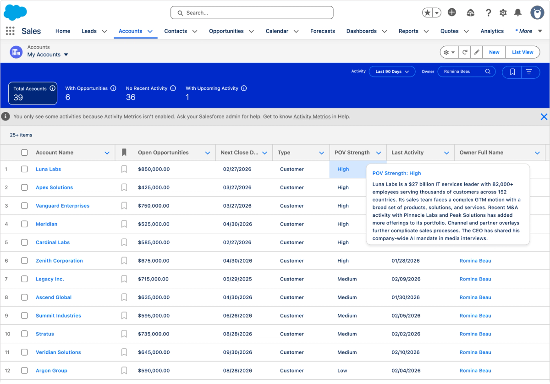Expand the Opportunities tab dropdown chevron

pos(251,32)
